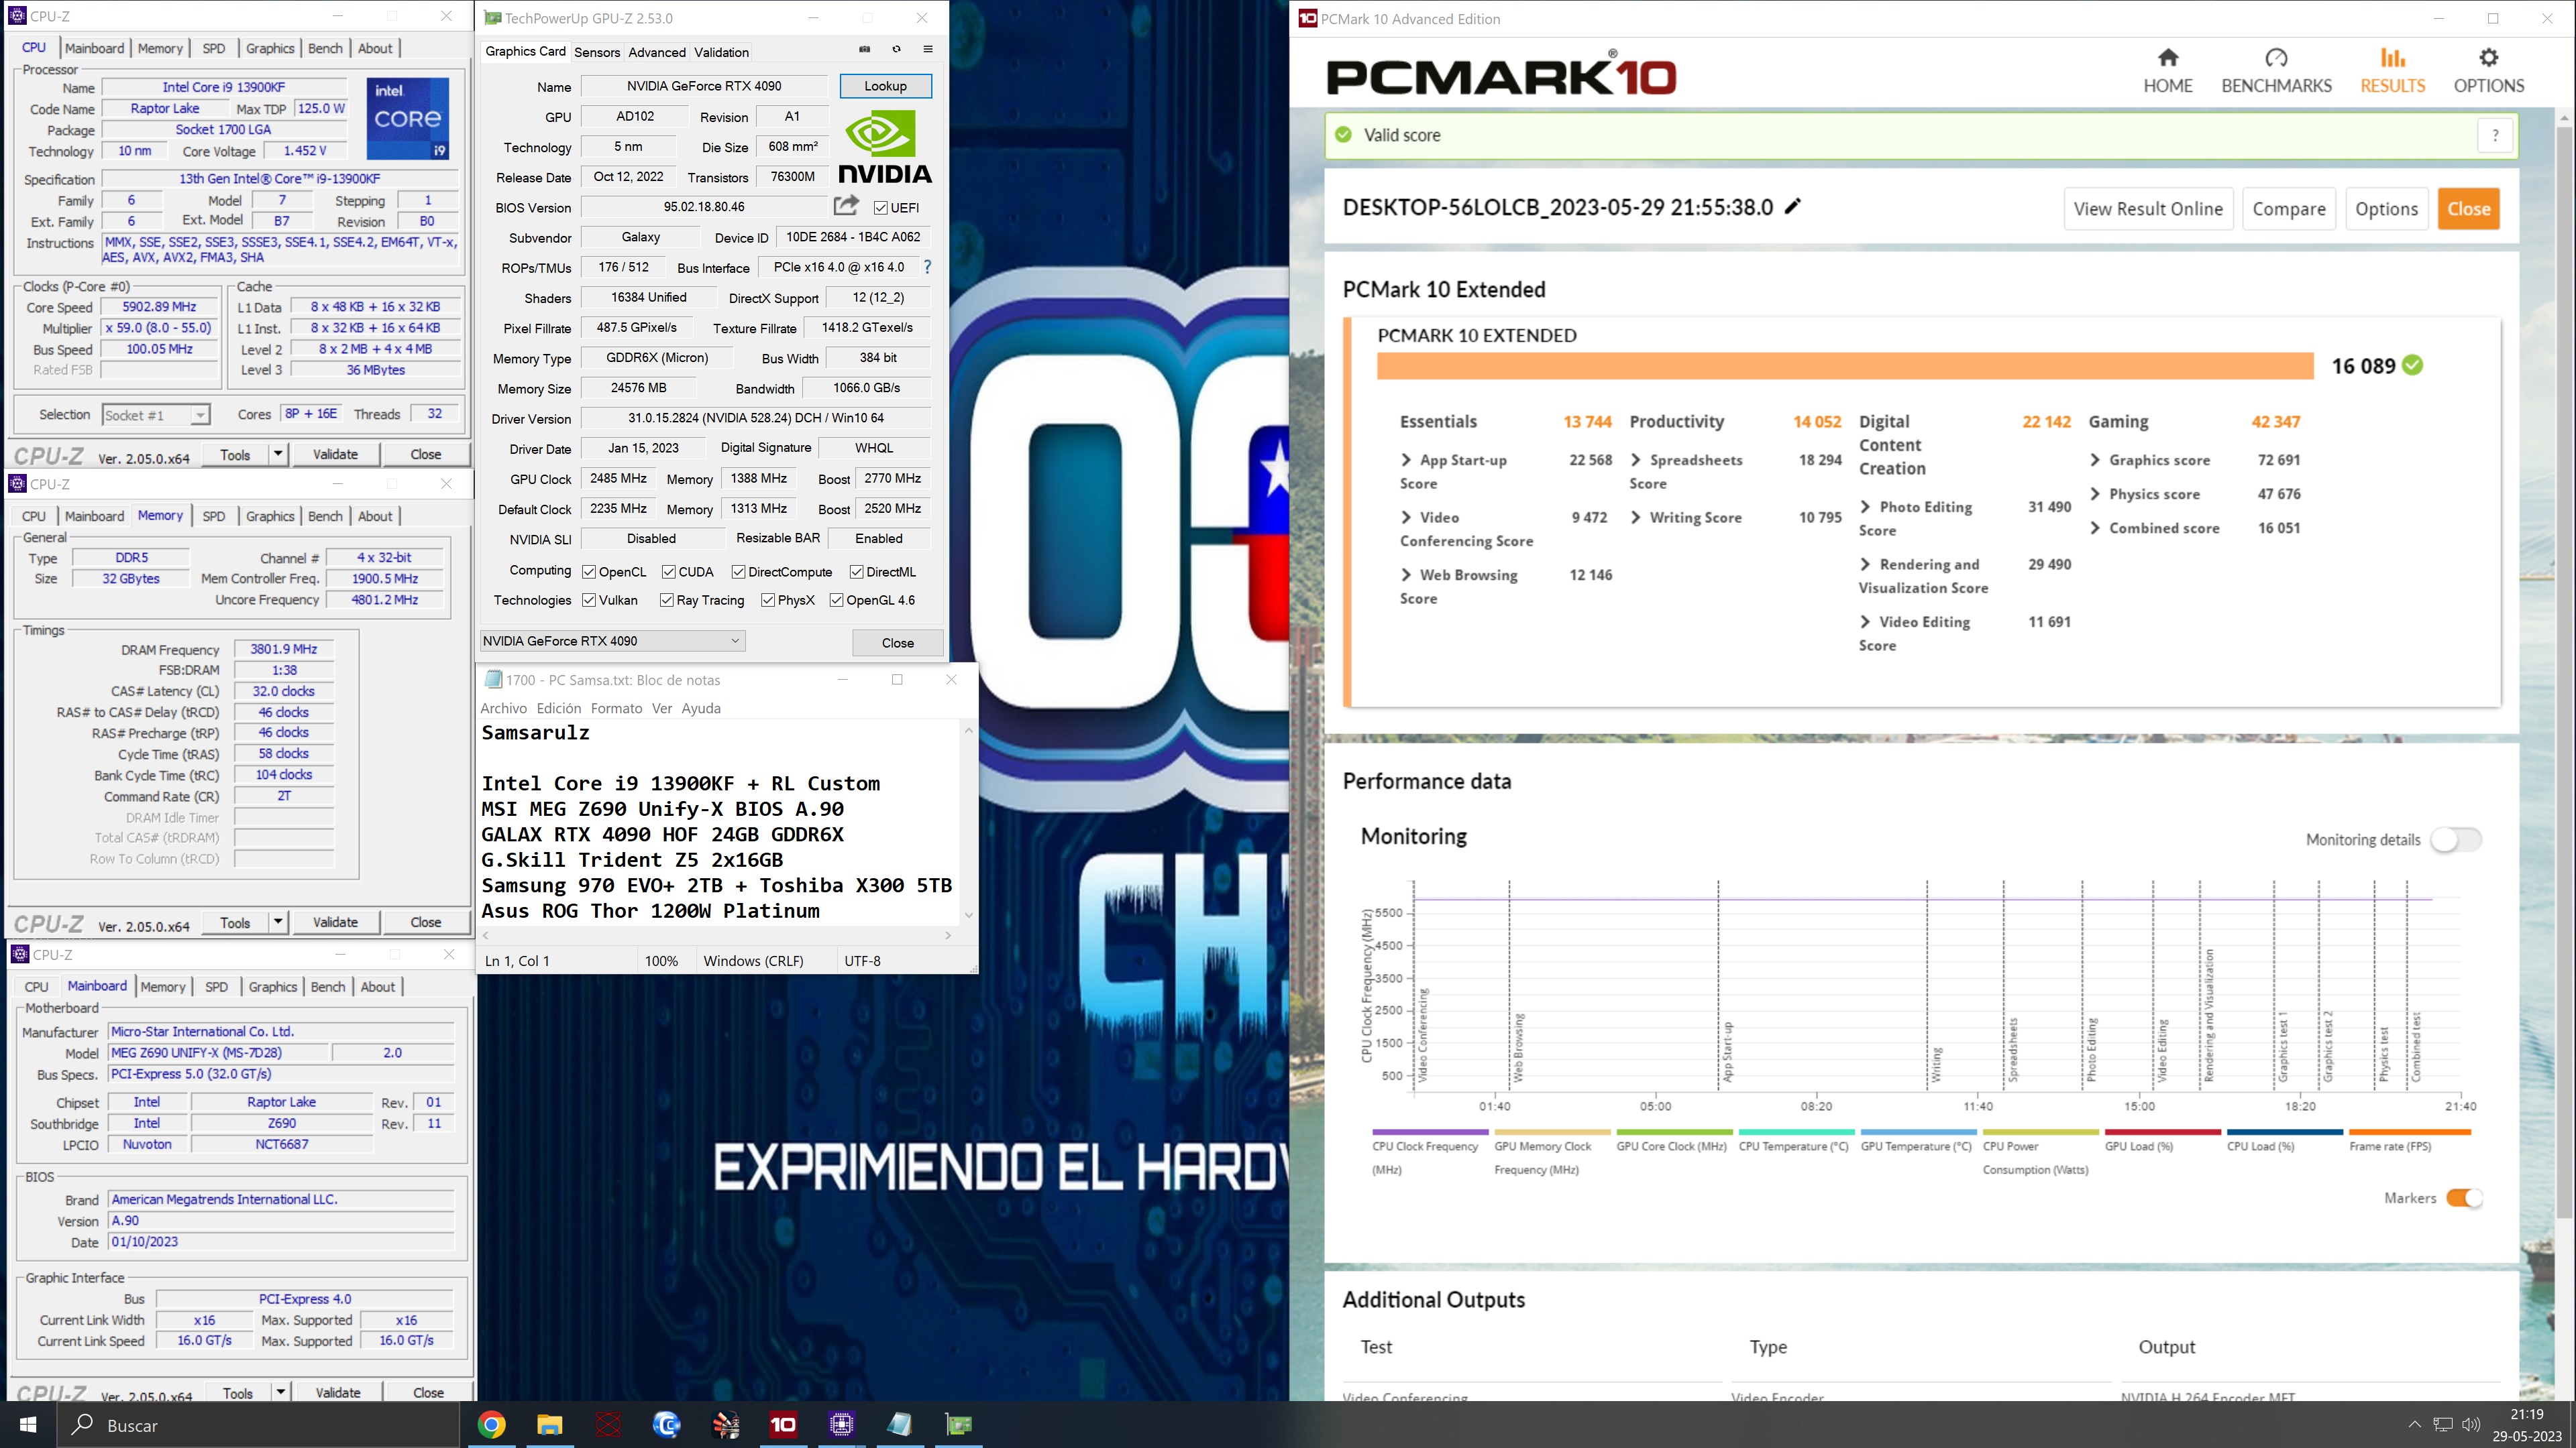Open PCMark 10 taskbar icon
The width and height of the screenshot is (2576, 1448).
(783, 1425)
